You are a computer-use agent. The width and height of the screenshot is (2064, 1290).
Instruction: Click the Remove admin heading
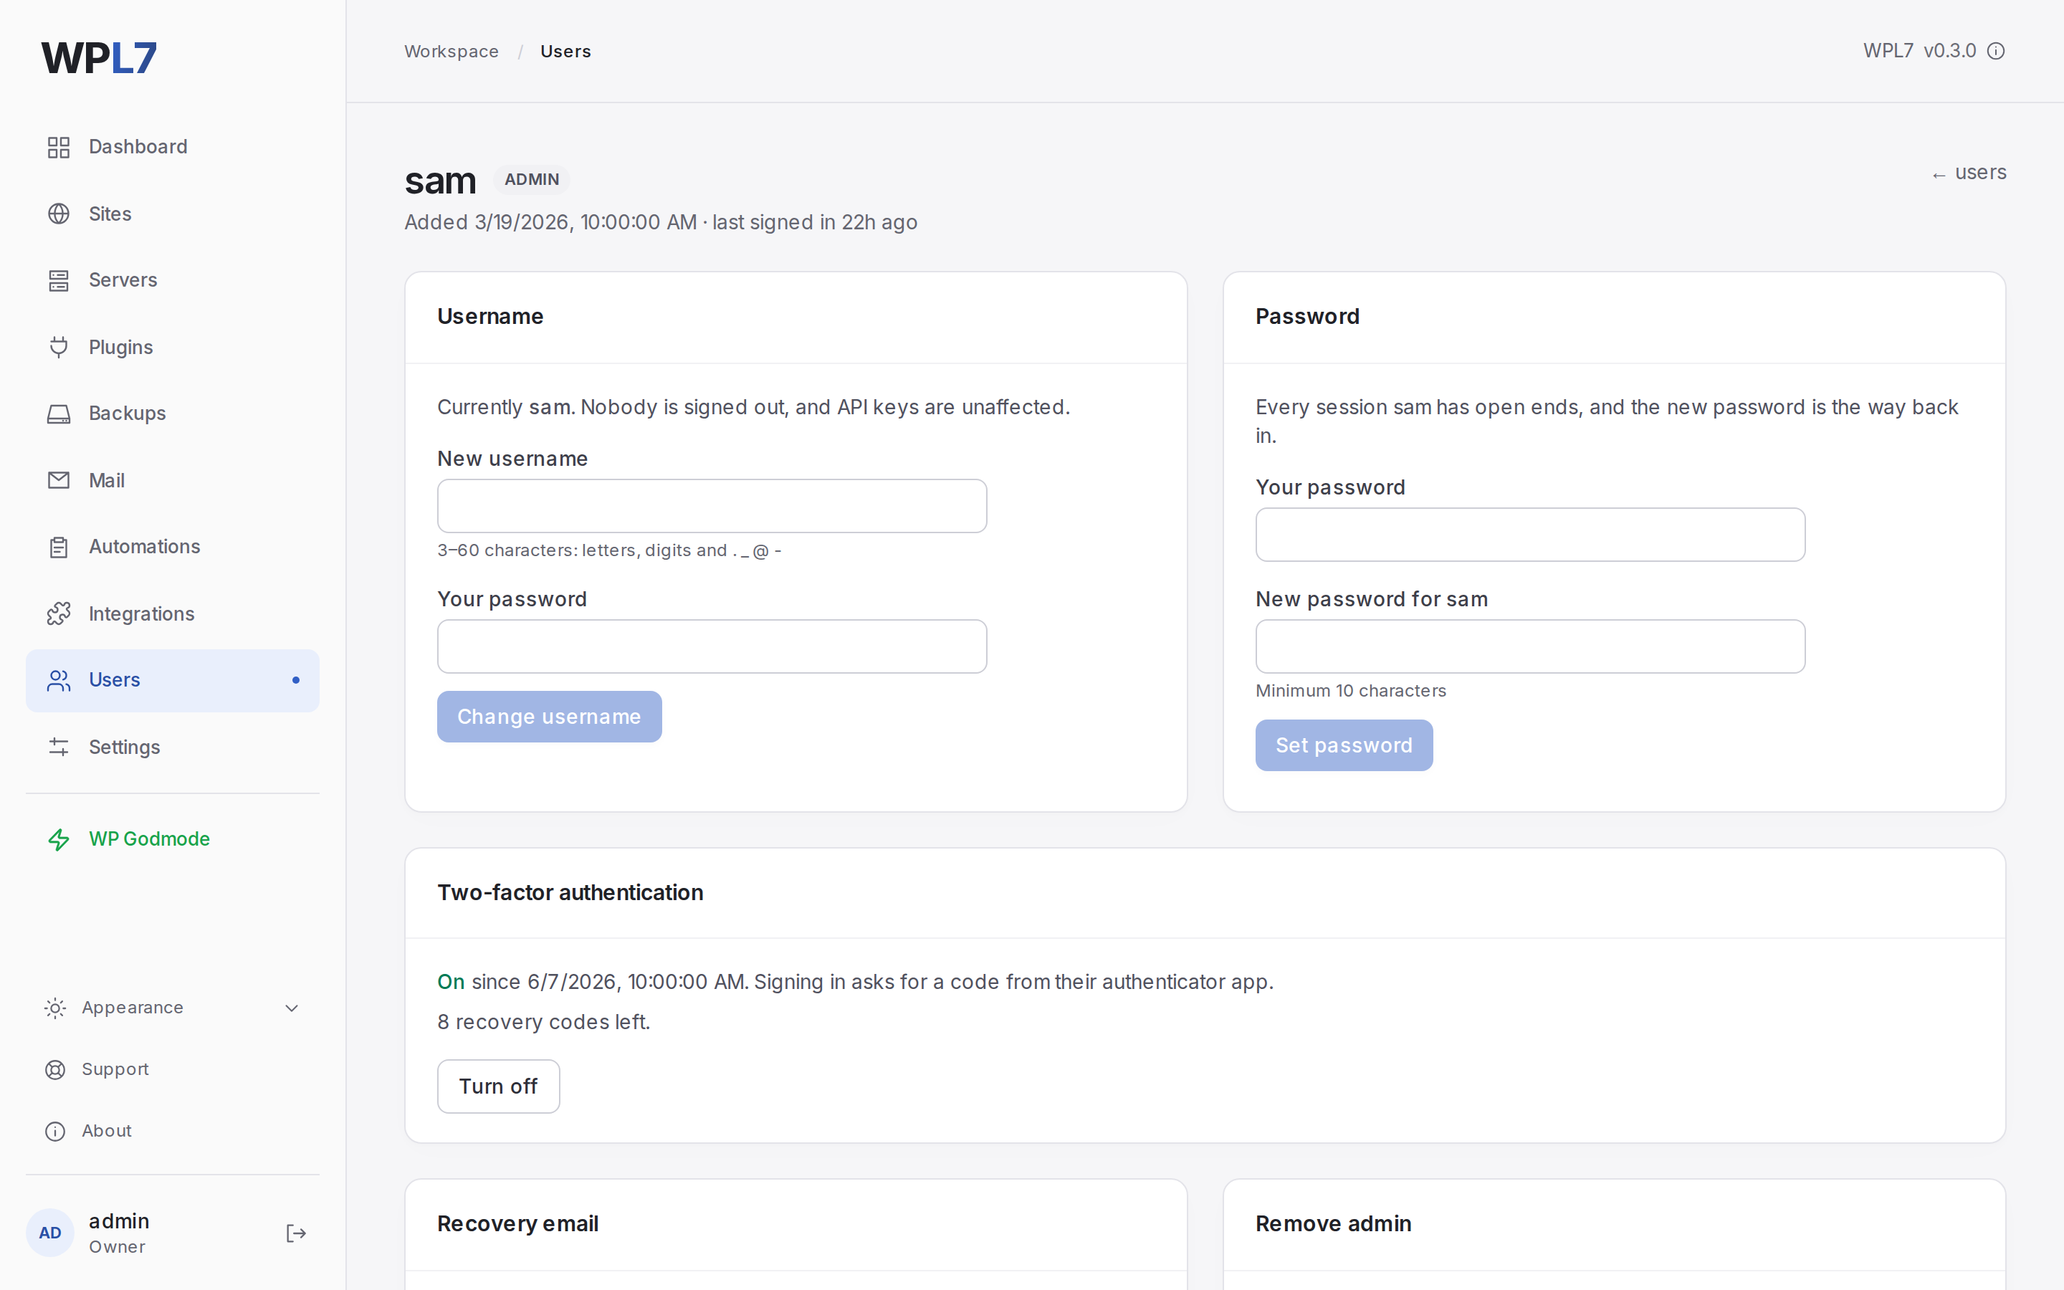[1333, 1223]
